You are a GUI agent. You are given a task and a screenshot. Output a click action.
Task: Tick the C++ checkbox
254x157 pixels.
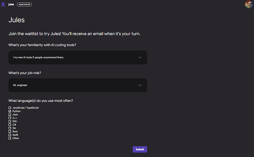[10, 118]
